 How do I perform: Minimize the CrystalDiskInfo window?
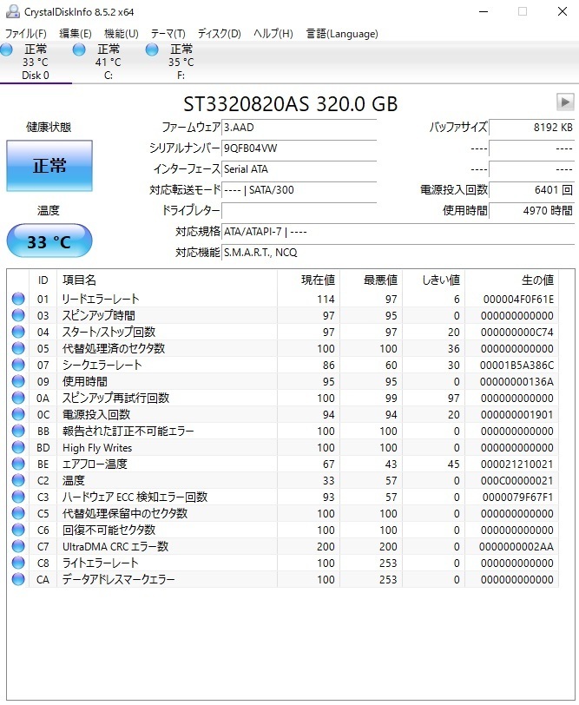pyautogui.click(x=484, y=11)
